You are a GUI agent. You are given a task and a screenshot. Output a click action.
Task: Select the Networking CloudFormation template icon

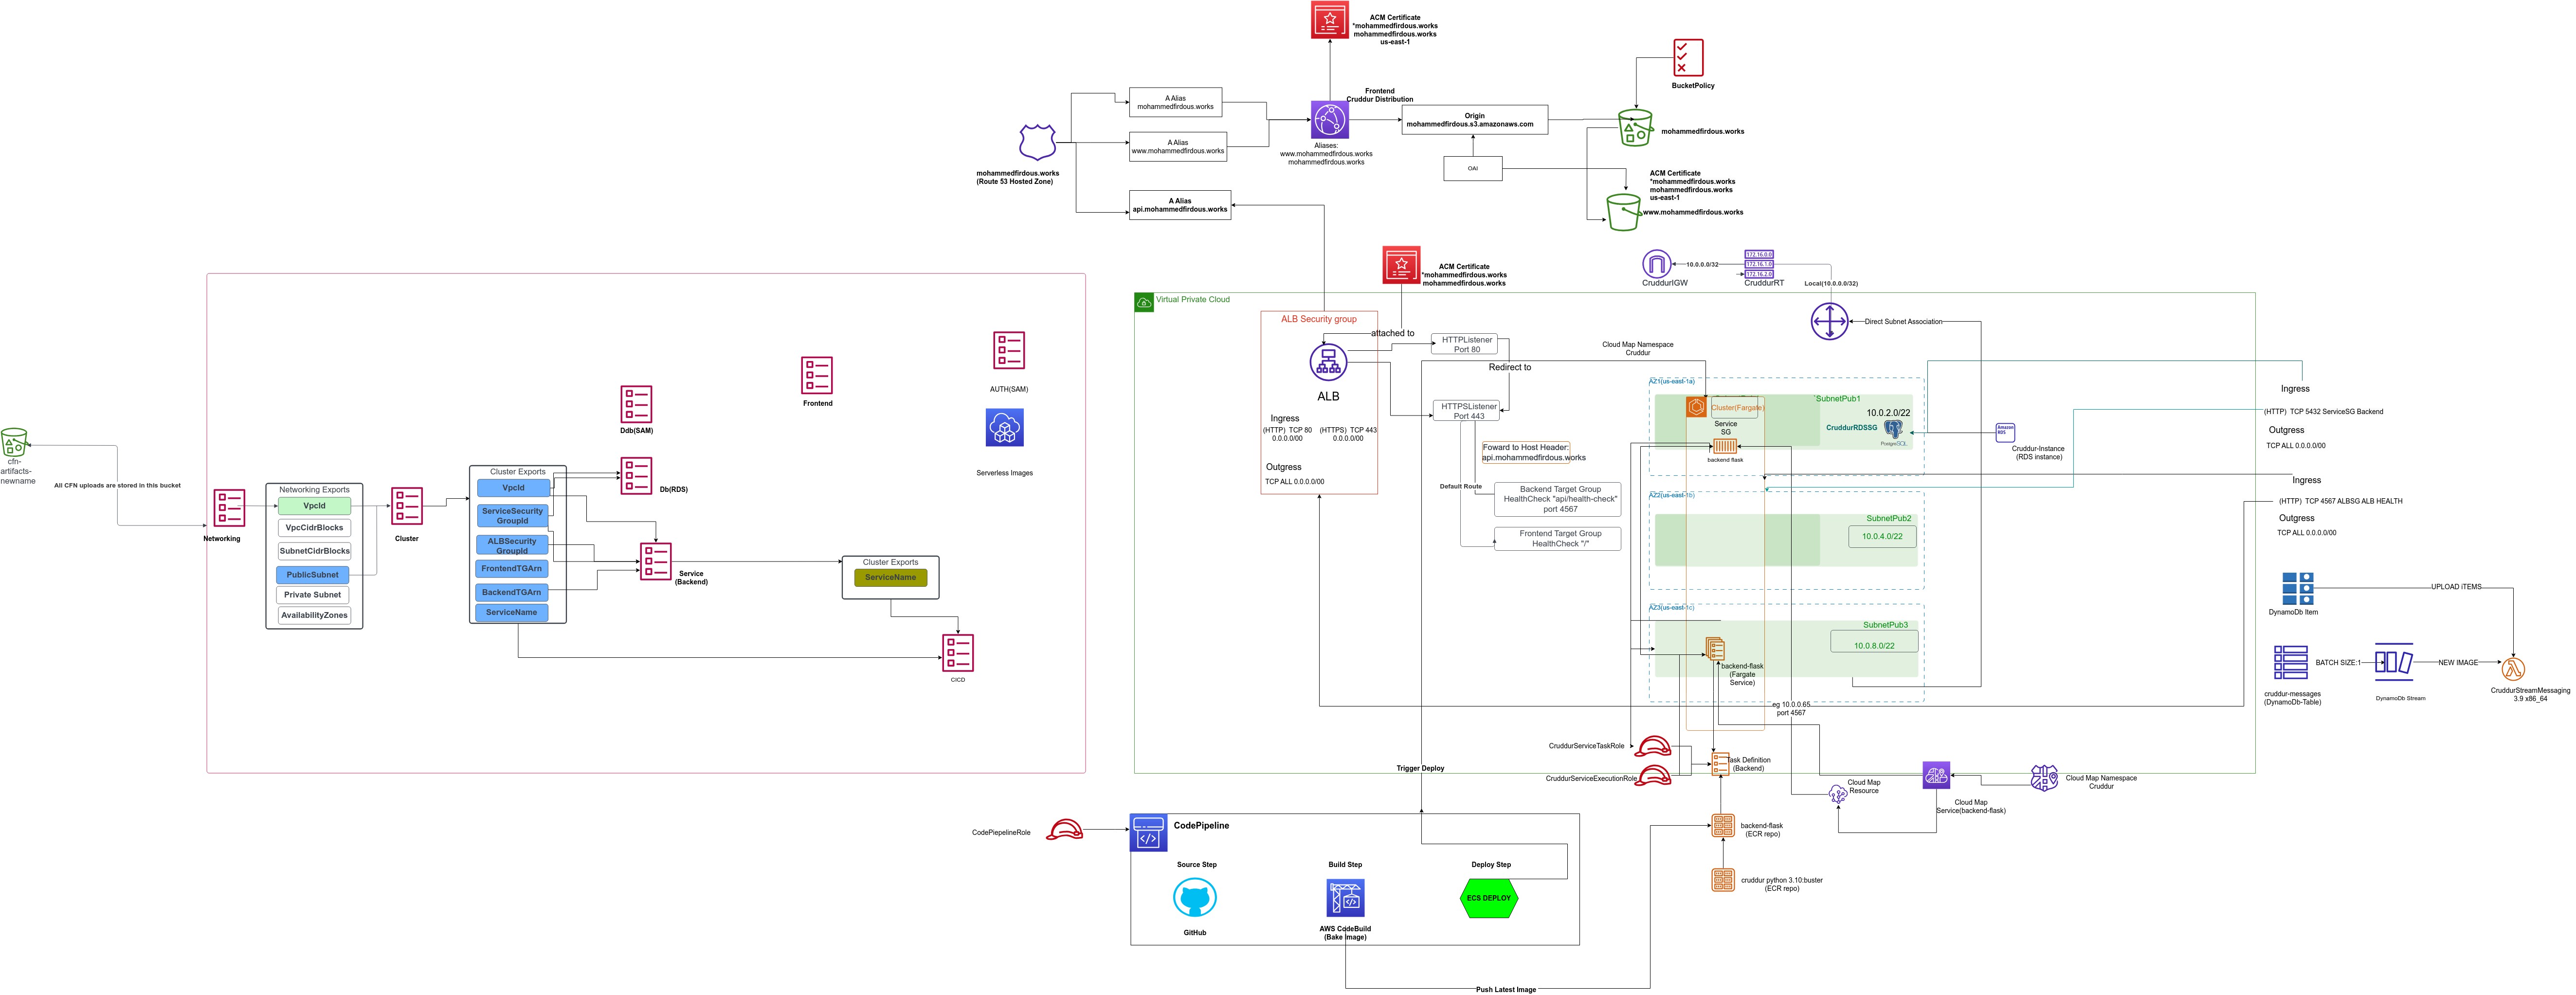[229, 508]
